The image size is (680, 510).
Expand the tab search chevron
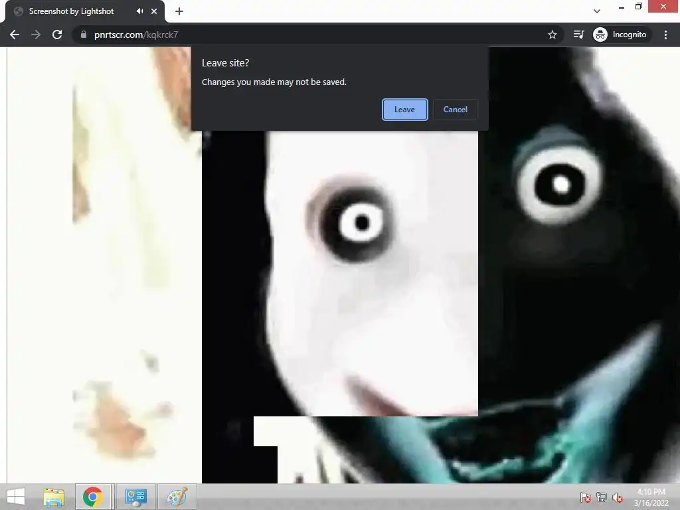point(597,11)
